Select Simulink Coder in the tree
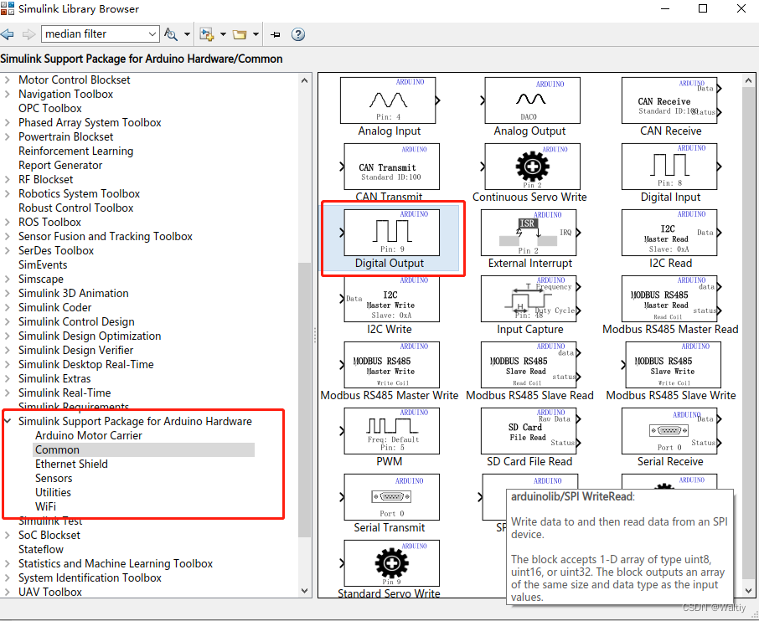The width and height of the screenshot is (759, 621). pyautogui.click(x=54, y=308)
